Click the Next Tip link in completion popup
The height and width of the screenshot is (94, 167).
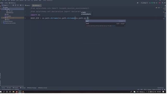click(x=114, y=26)
